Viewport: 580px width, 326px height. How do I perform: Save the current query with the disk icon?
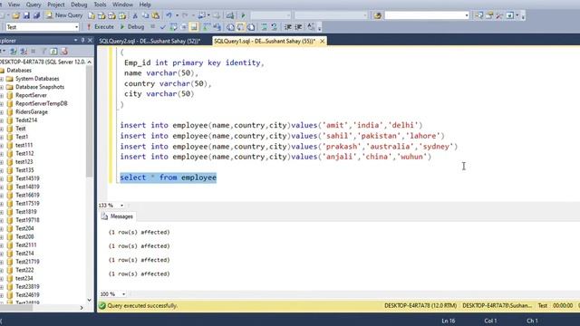coord(26,15)
